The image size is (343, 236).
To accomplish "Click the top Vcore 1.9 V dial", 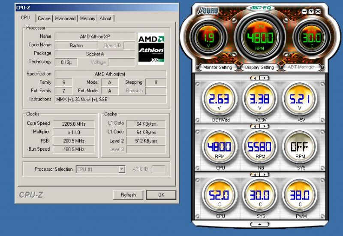I will coord(208,37).
